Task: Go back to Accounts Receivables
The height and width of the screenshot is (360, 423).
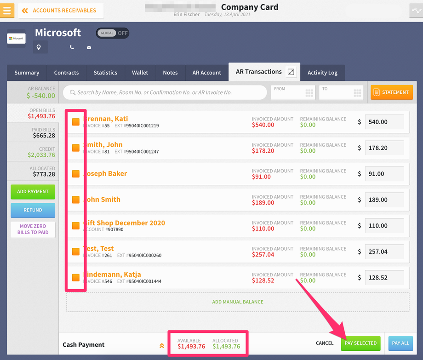Action: coord(61,11)
